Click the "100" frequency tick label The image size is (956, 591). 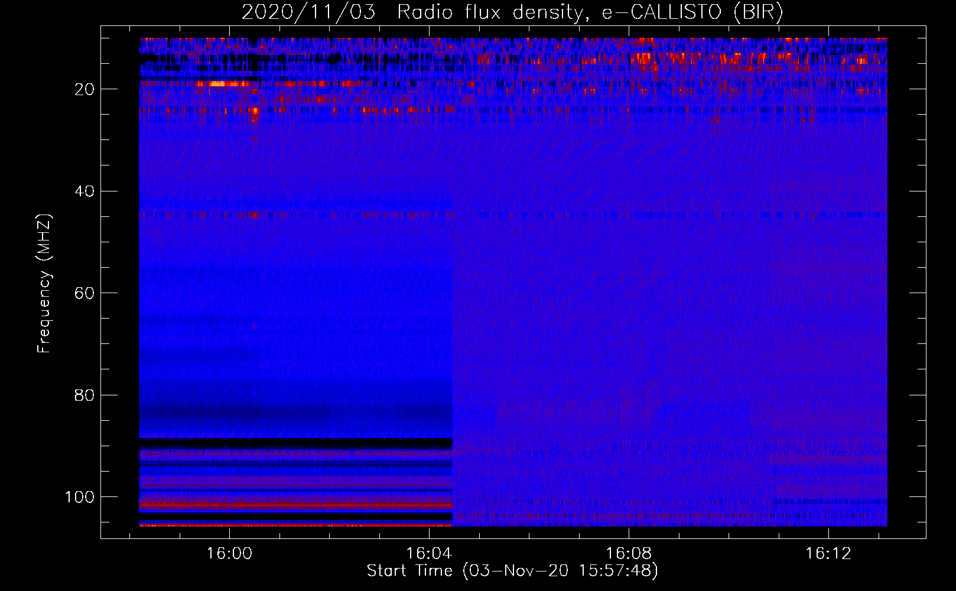point(80,497)
